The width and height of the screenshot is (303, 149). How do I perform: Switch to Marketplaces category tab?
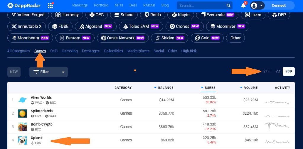pyautogui.click(x=138, y=51)
